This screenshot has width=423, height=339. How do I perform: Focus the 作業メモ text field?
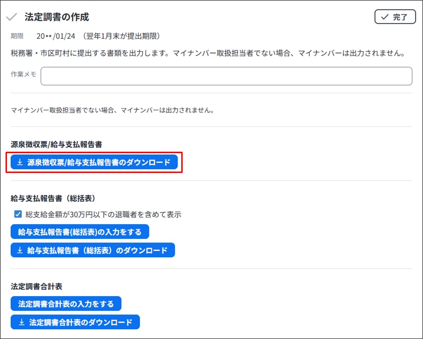[226, 76]
